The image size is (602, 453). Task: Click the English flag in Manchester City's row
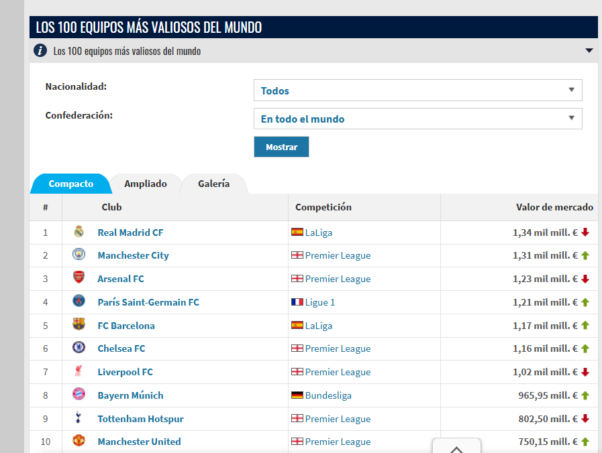tap(297, 255)
